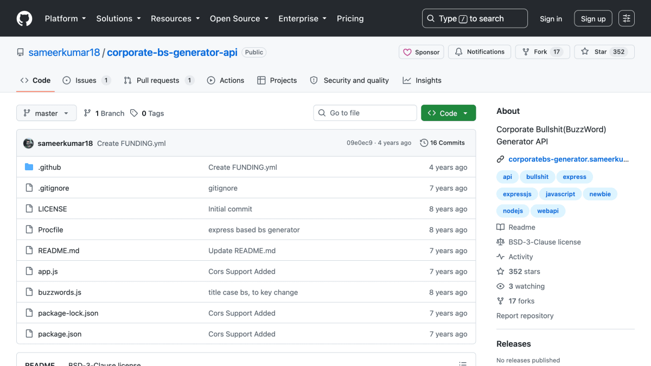Viewport: 651px width, 366px height.
Task: Click the Sign up button
Action: click(x=593, y=18)
